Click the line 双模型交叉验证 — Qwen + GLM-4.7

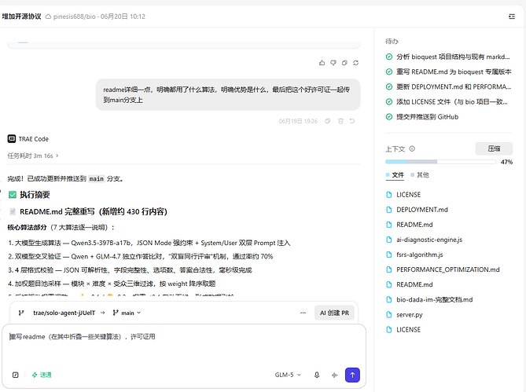click(x=141, y=256)
